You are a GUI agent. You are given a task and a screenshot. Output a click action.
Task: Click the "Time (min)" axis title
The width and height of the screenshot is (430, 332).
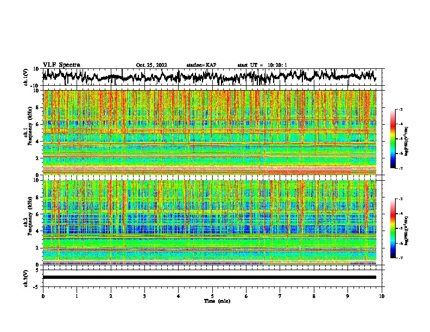[x=217, y=301]
